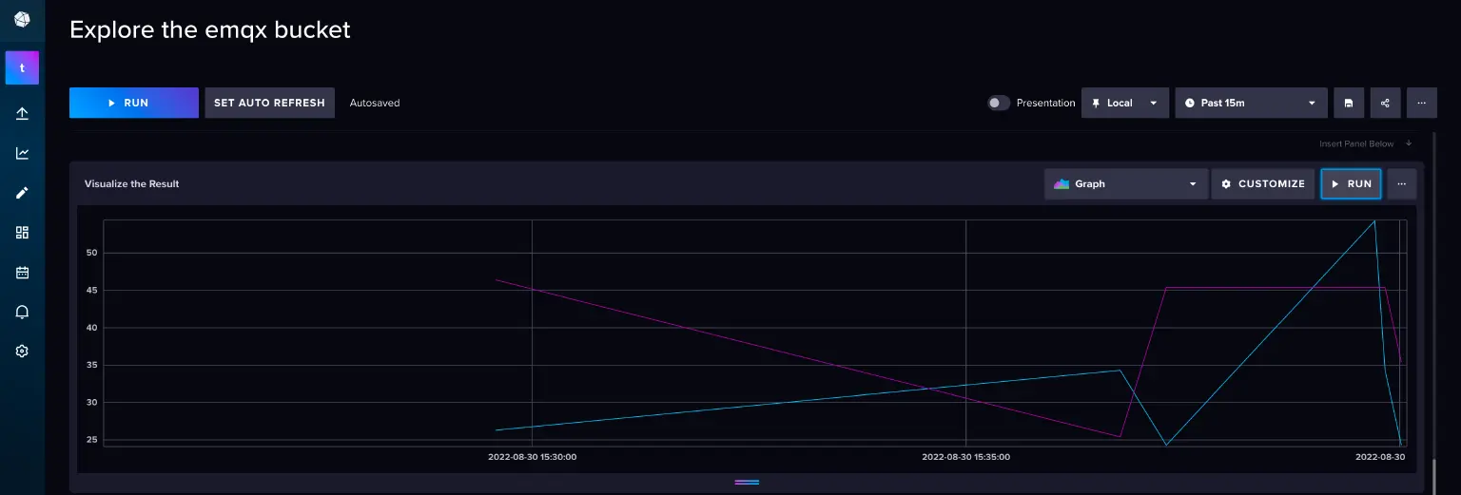Click the y-axis label '30'
This screenshot has height=495, width=1461.
click(x=92, y=402)
